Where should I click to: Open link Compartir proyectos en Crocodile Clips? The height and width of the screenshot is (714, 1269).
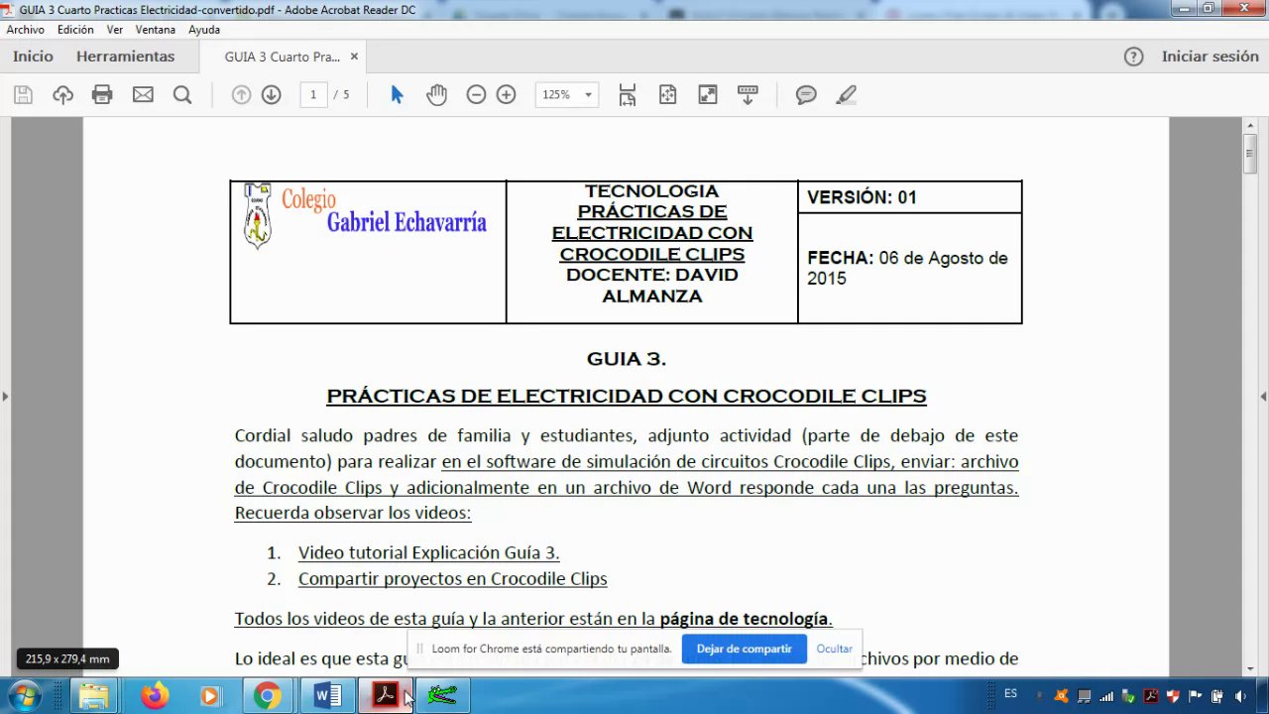coord(453,578)
